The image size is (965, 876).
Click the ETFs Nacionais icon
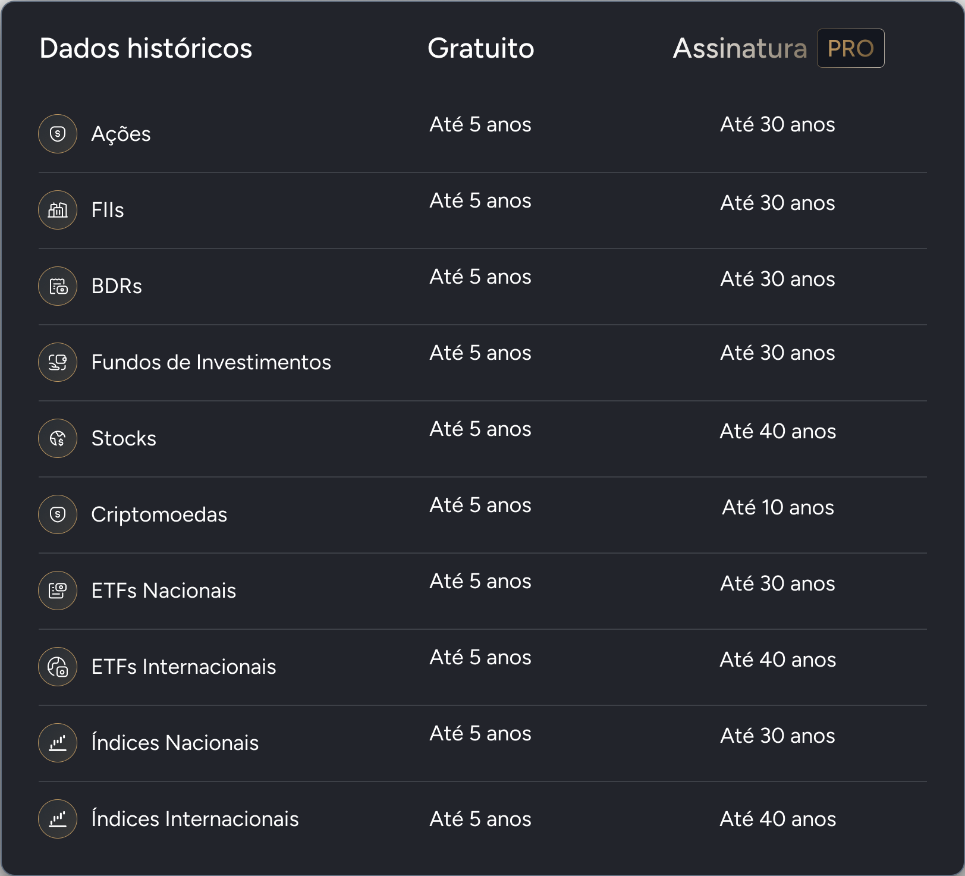pos(58,591)
